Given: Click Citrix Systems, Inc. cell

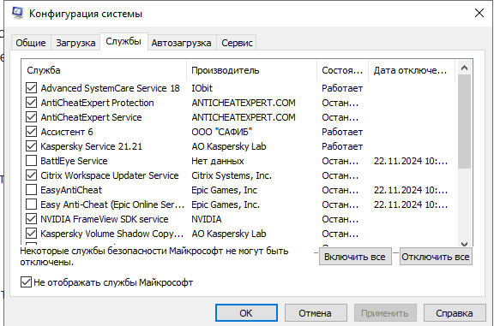Looking at the screenshot, I should pyautogui.click(x=232, y=175).
